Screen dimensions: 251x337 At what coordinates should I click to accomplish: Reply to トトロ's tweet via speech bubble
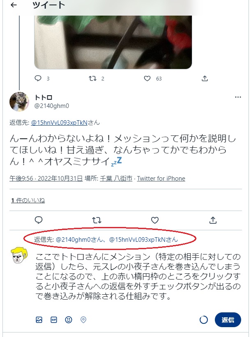click(x=39, y=220)
